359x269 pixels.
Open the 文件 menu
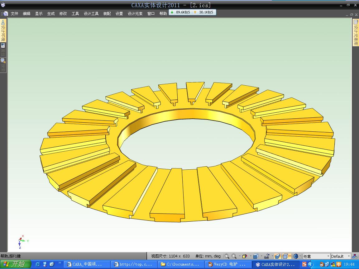[x=14, y=13]
